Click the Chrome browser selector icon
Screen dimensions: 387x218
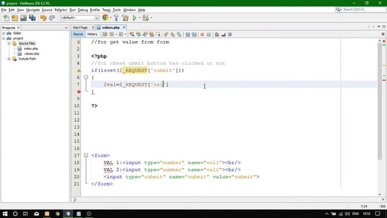point(105,18)
